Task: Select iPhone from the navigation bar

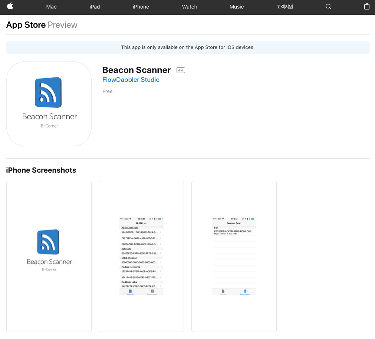Action: tap(141, 7)
